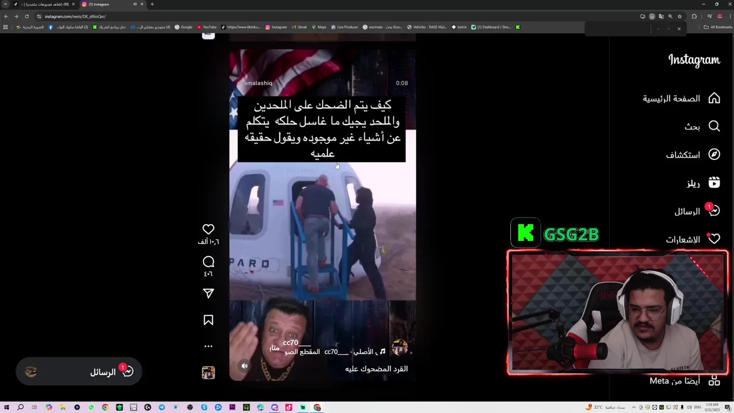Open the taskbar clock showing 3:29 AM

click(x=712, y=407)
